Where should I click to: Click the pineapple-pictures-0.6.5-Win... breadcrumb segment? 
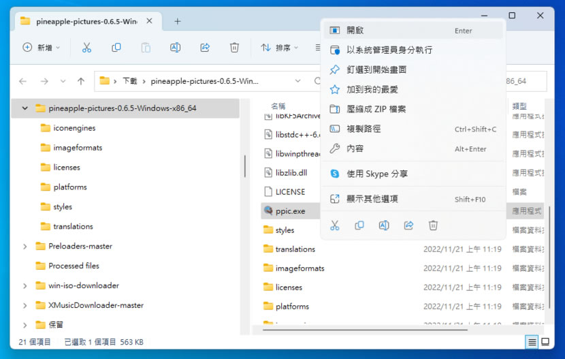click(x=204, y=81)
